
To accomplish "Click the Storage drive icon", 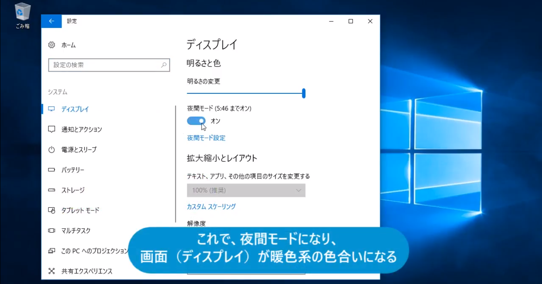I will click(x=52, y=190).
